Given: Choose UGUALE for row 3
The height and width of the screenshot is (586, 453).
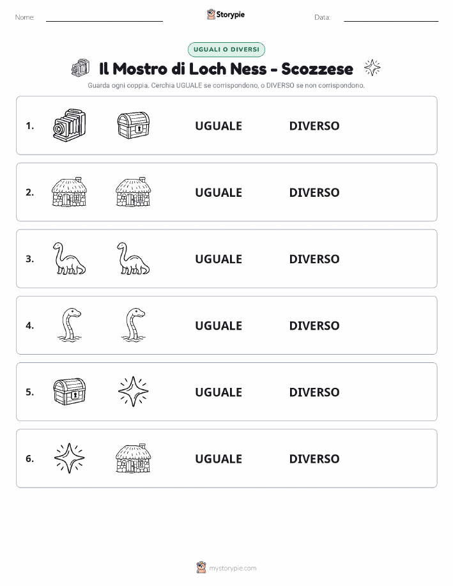Looking at the screenshot, I should pyautogui.click(x=219, y=259).
